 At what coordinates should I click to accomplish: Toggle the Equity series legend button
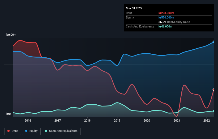pos(31,131)
